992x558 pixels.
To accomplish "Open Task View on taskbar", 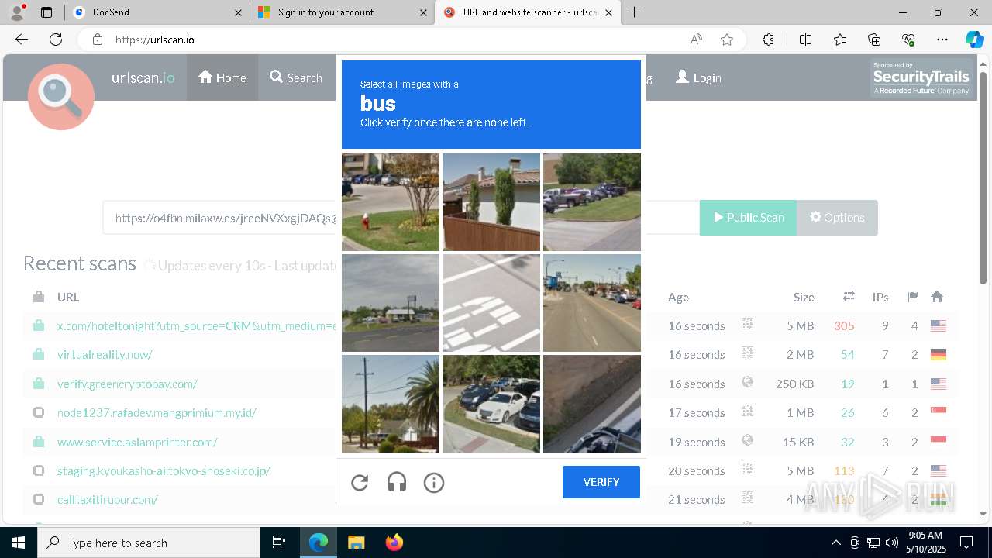I will coord(279,542).
